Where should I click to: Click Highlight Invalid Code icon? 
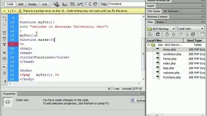click(x=4, y=73)
